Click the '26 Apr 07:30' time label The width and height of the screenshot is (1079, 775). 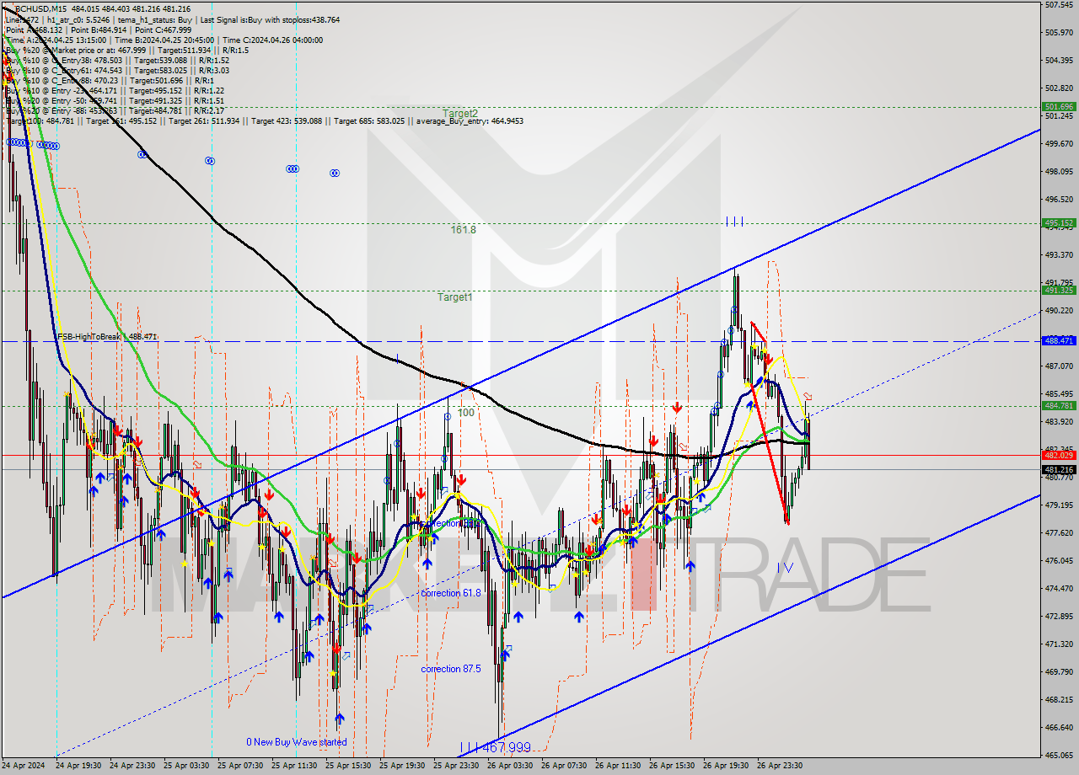coord(565,767)
